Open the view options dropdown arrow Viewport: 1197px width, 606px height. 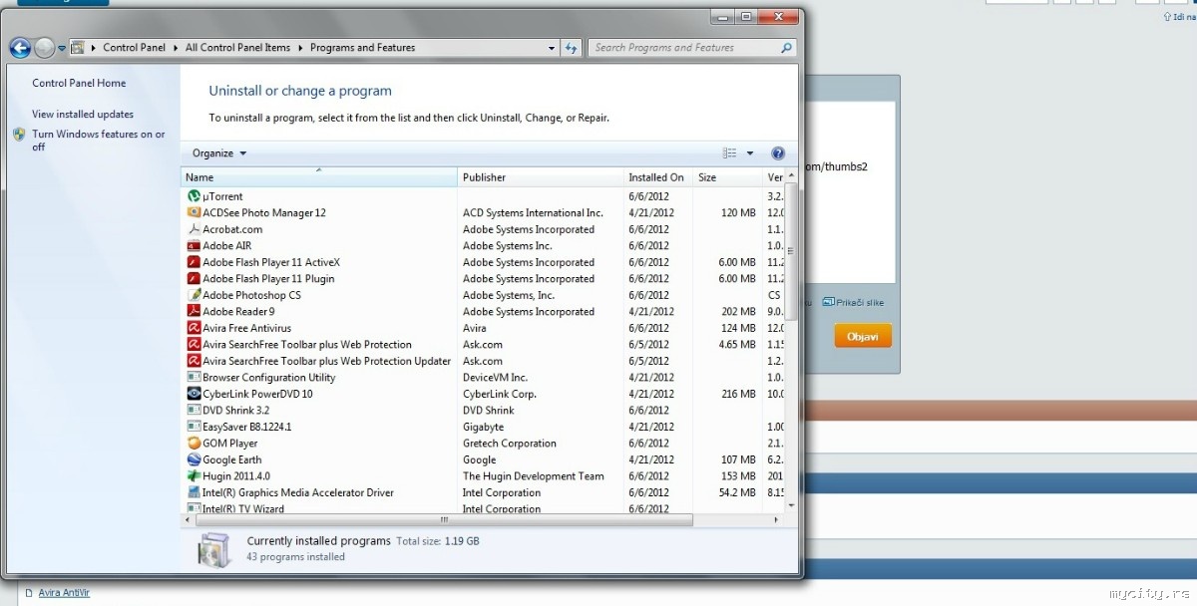pos(750,153)
